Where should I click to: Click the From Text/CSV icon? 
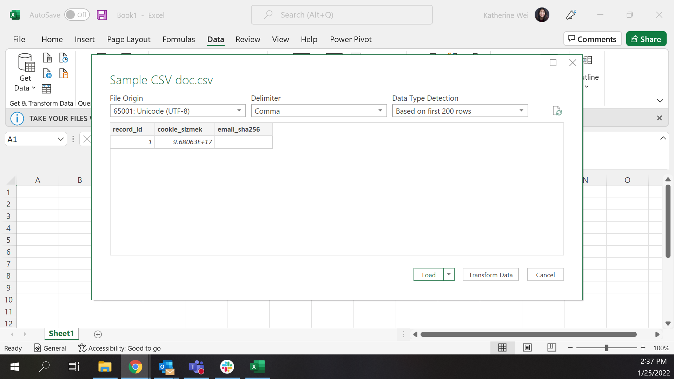(47, 58)
